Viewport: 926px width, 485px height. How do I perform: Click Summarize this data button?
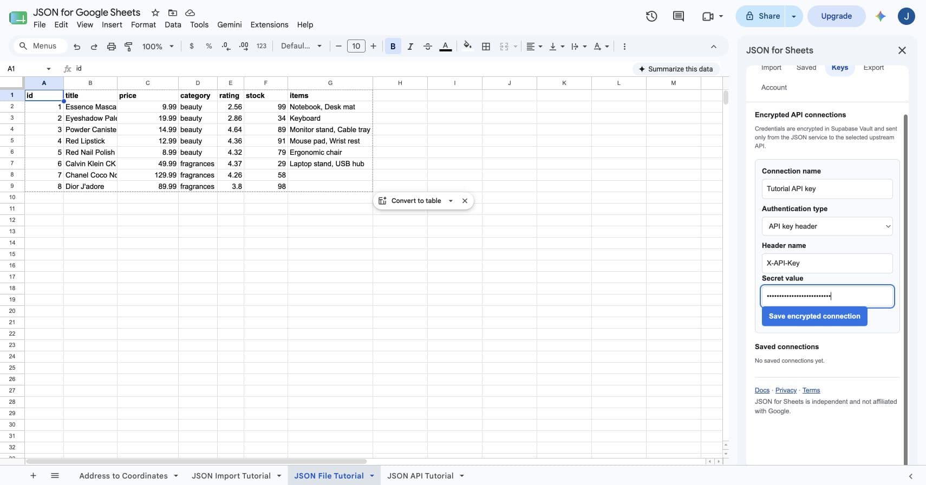tap(676, 69)
